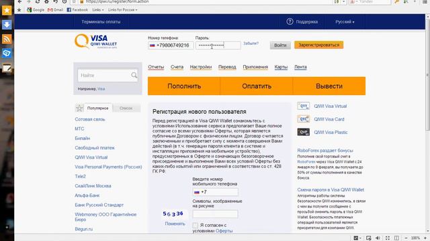Zoom in with the plus button

click(x=425, y=238)
